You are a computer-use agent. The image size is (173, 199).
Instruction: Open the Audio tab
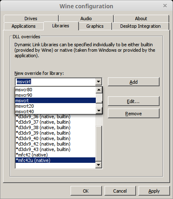86,19
